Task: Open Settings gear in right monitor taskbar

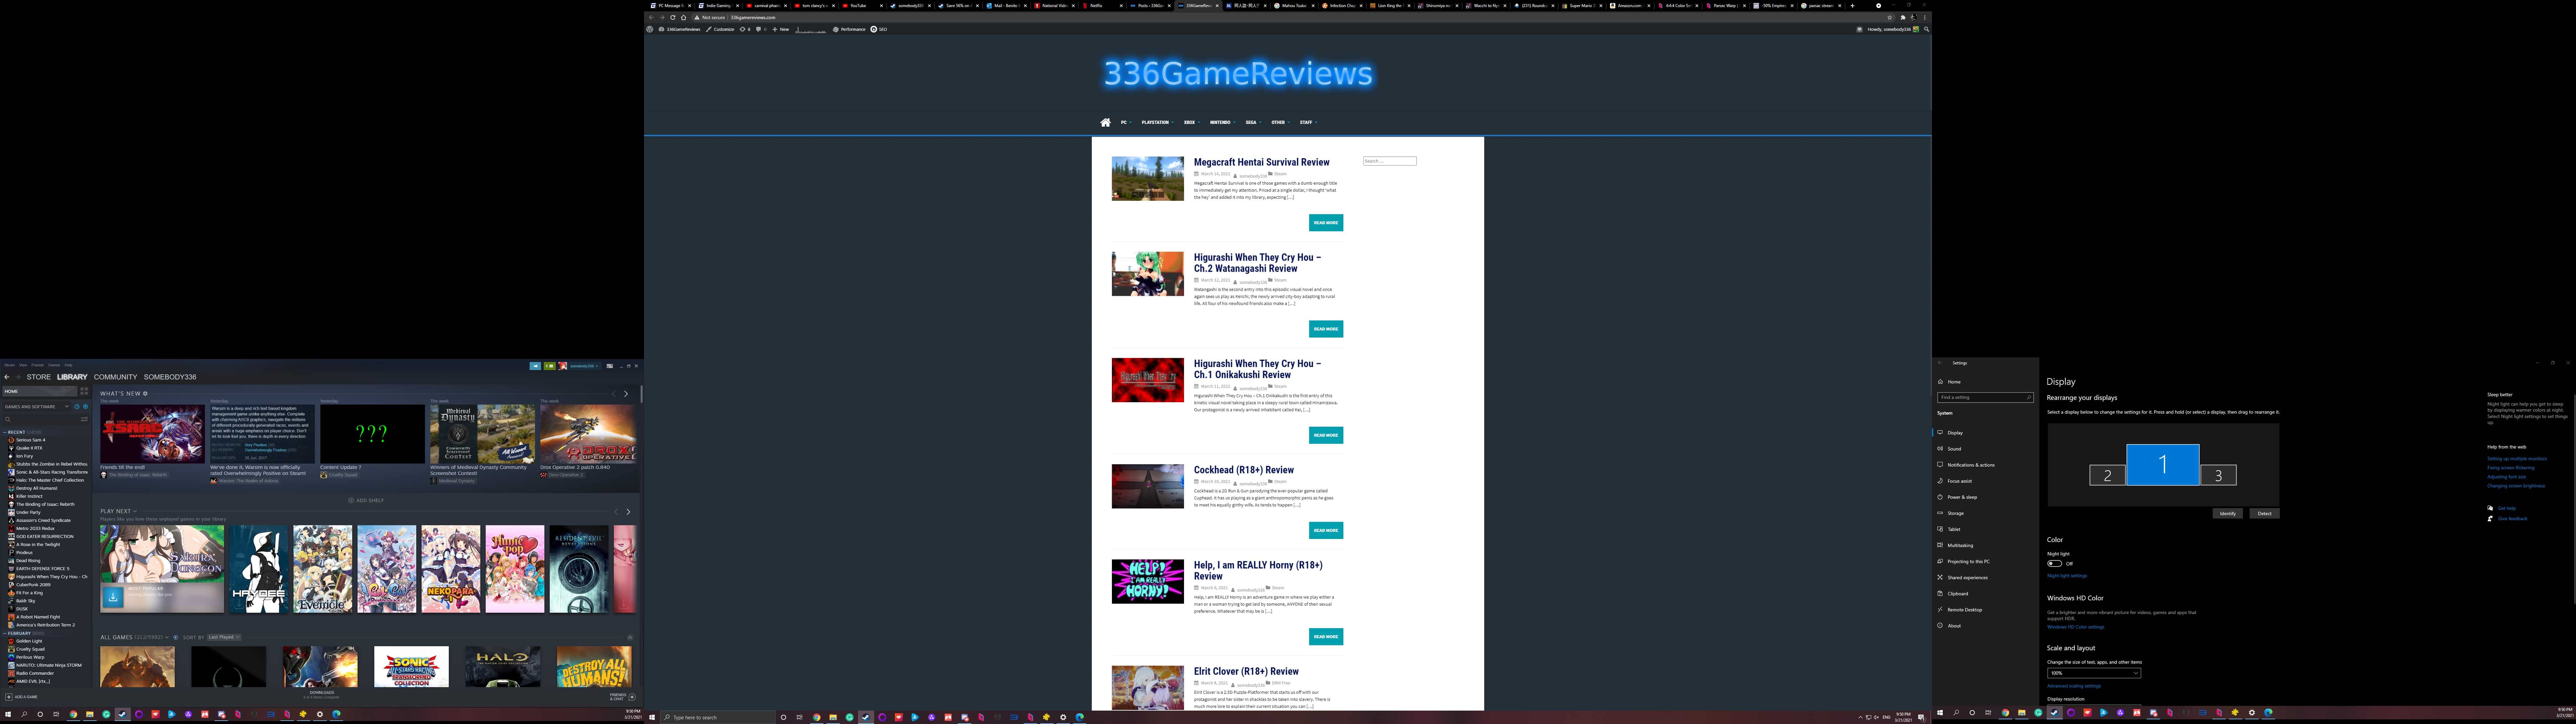Action: [x=2252, y=713]
